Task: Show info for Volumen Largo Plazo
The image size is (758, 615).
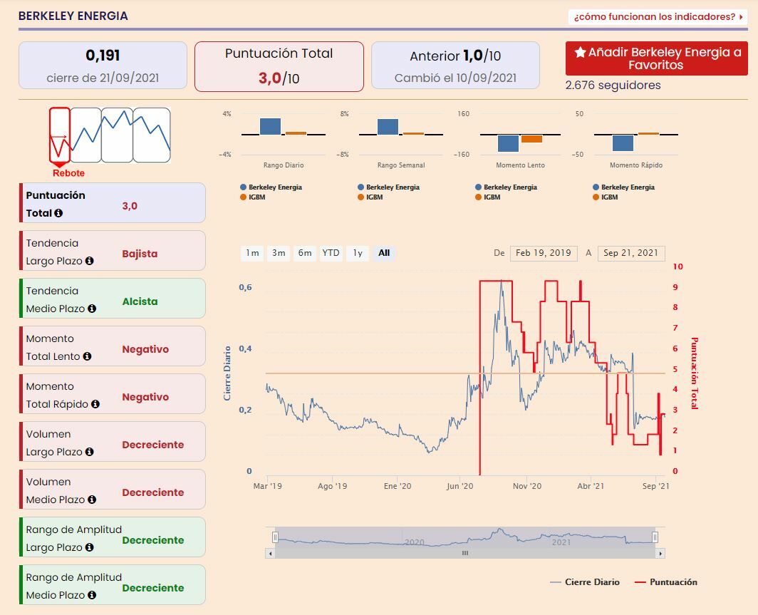Action: coord(90,452)
